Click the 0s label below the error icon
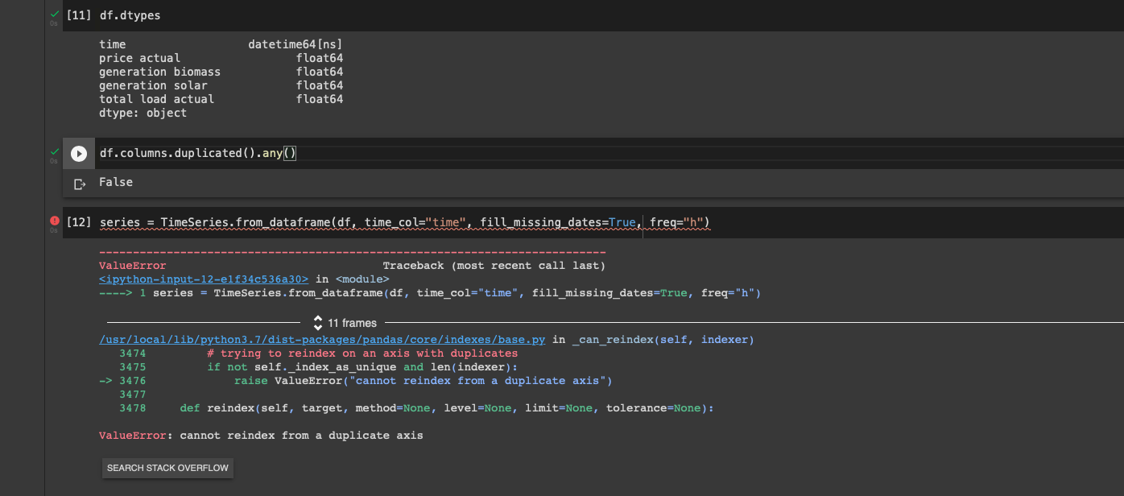The height and width of the screenshot is (496, 1124). click(x=53, y=231)
